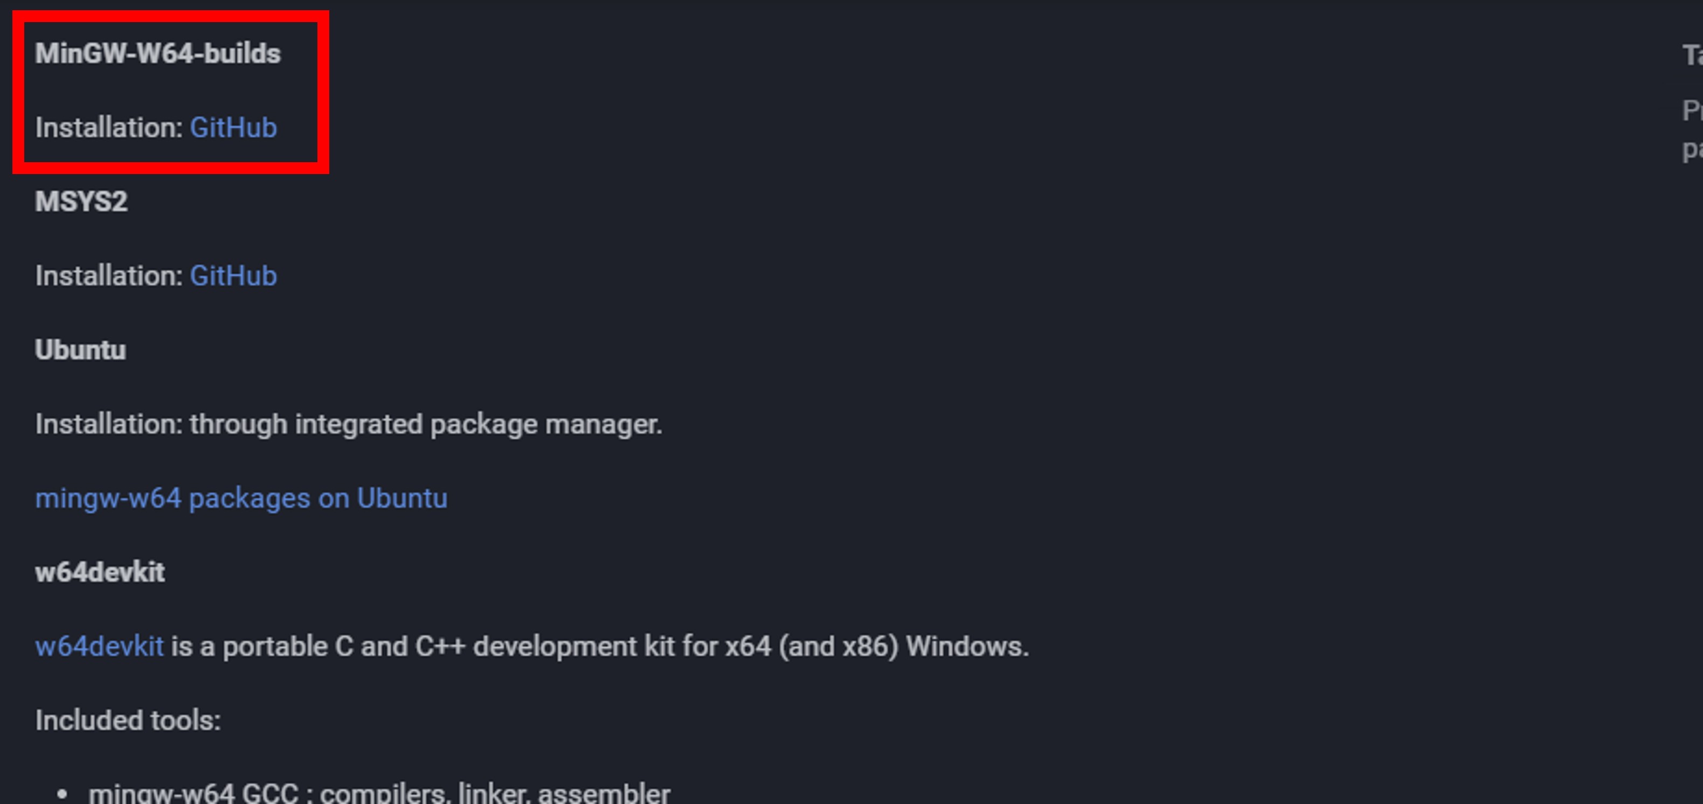This screenshot has height=804, width=1703.
Task: Click 'Installation:' label in the Ubuntu section
Action: coord(108,424)
